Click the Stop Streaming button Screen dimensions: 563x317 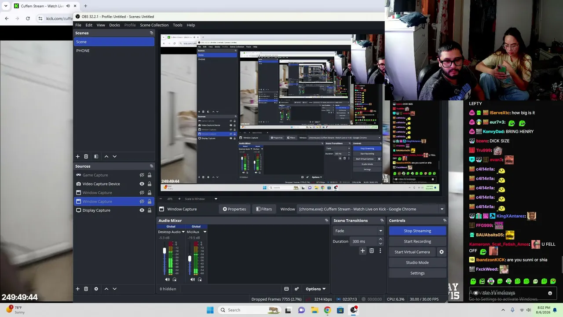[x=417, y=231]
